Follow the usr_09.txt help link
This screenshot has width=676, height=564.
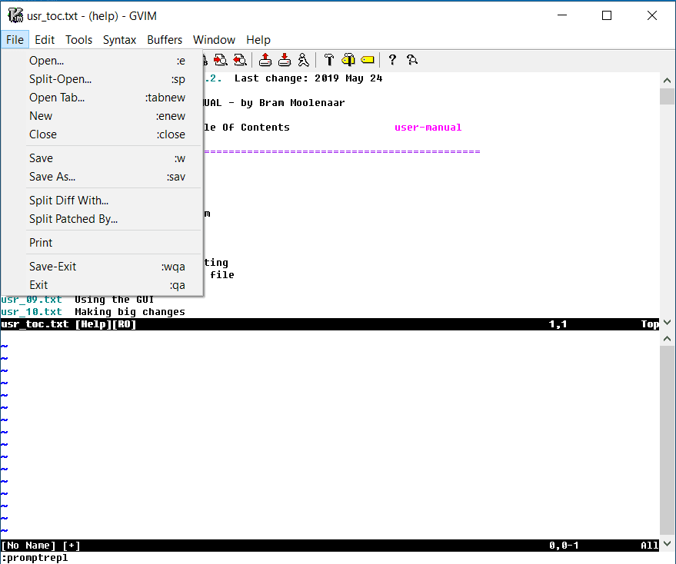[32, 300]
